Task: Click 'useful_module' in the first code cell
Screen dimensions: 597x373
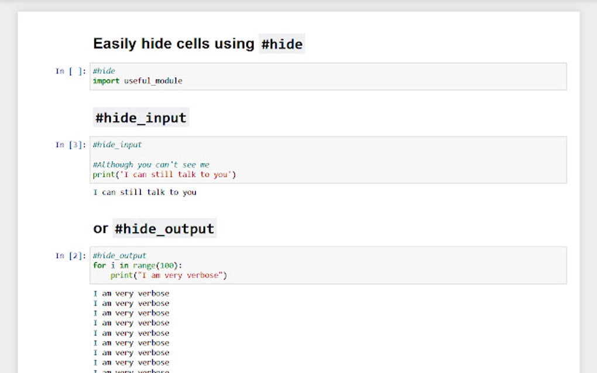Action: [x=153, y=81]
